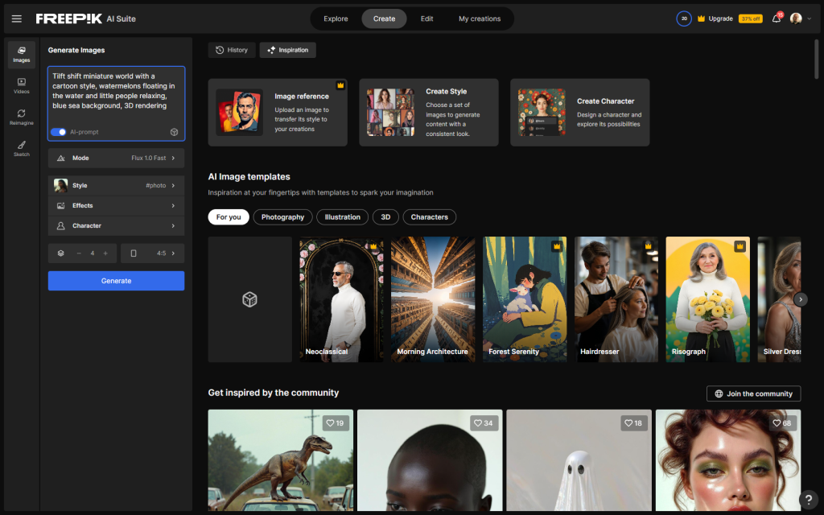This screenshot has width=824, height=515.
Task: Open the hamburger menu
Action: click(17, 19)
